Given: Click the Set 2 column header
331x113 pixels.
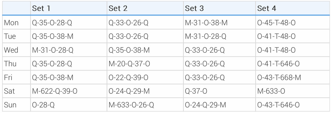Looking at the screenshot, I should pos(118,9).
